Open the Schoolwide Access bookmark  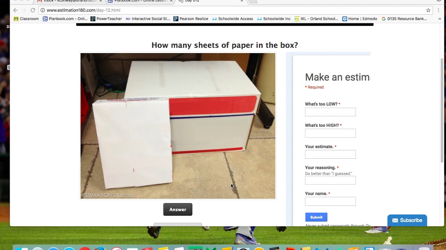[x=233, y=19]
